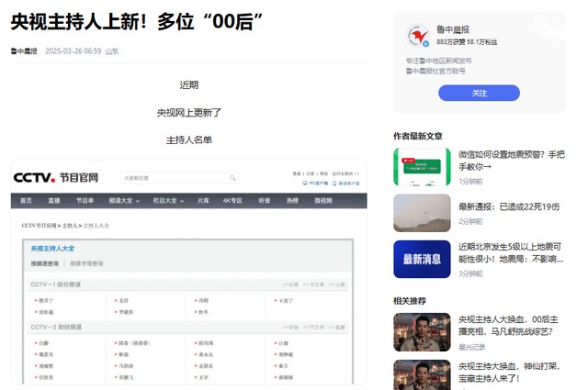
Task: Open article 央视主持人大换血,00后主播亮相
Action: click(508, 325)
